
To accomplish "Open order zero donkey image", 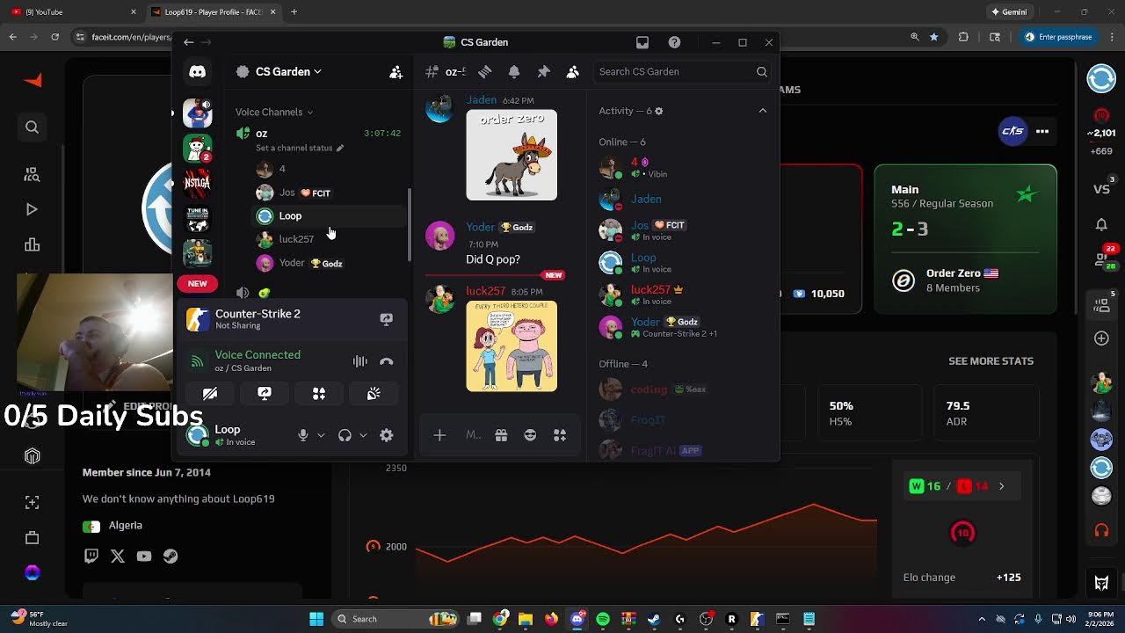I will pos(512,155).
